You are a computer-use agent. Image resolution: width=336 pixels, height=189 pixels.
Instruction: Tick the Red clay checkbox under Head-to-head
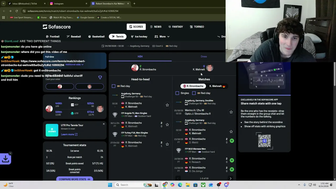point(113,86)
